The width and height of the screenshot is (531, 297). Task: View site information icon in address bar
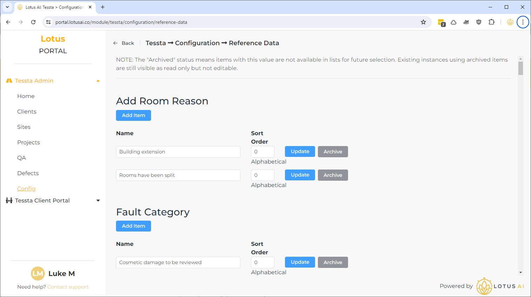(x=48, y=22)
